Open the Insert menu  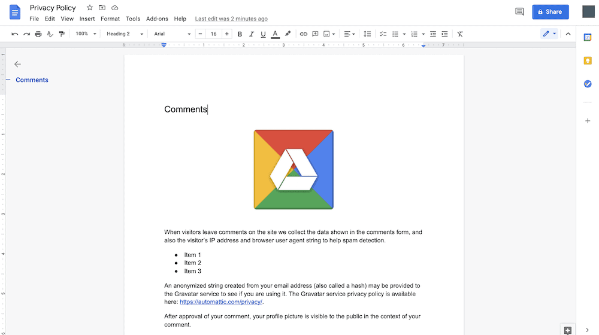click(87, 19)
